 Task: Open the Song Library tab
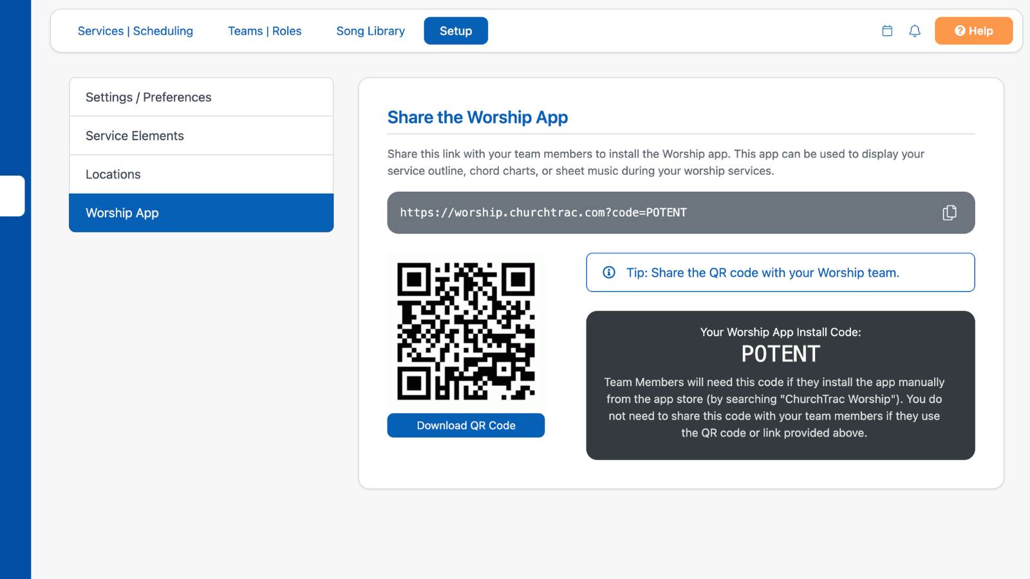pos(371,31)
